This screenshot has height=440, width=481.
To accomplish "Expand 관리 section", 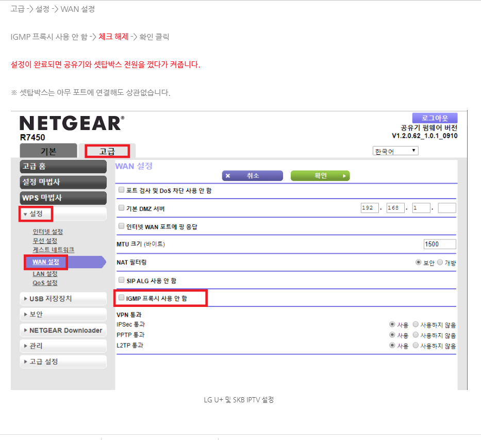I will [63, 346].
